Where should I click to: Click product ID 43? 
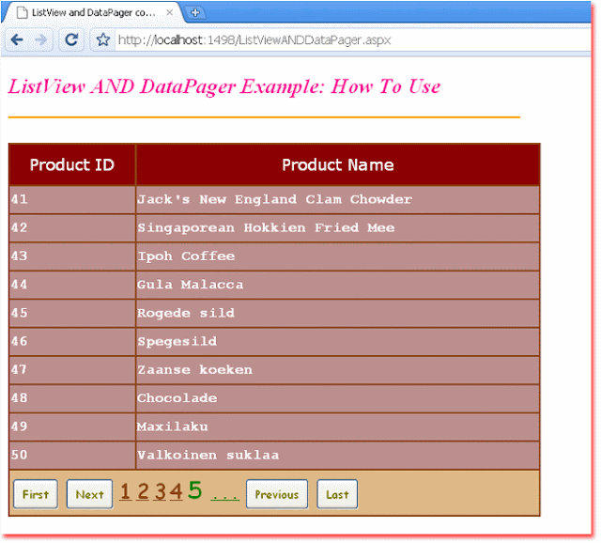click(x=72, y=256)
